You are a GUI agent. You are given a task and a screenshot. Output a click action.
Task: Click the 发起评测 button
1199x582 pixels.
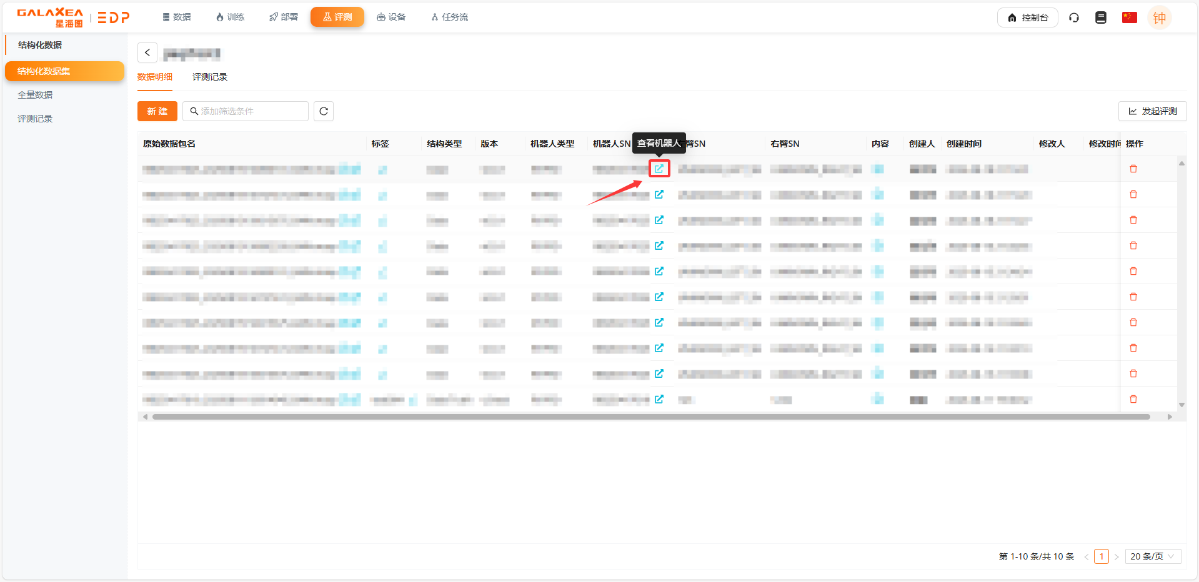pyautogui.click(x=1152, y=111)
